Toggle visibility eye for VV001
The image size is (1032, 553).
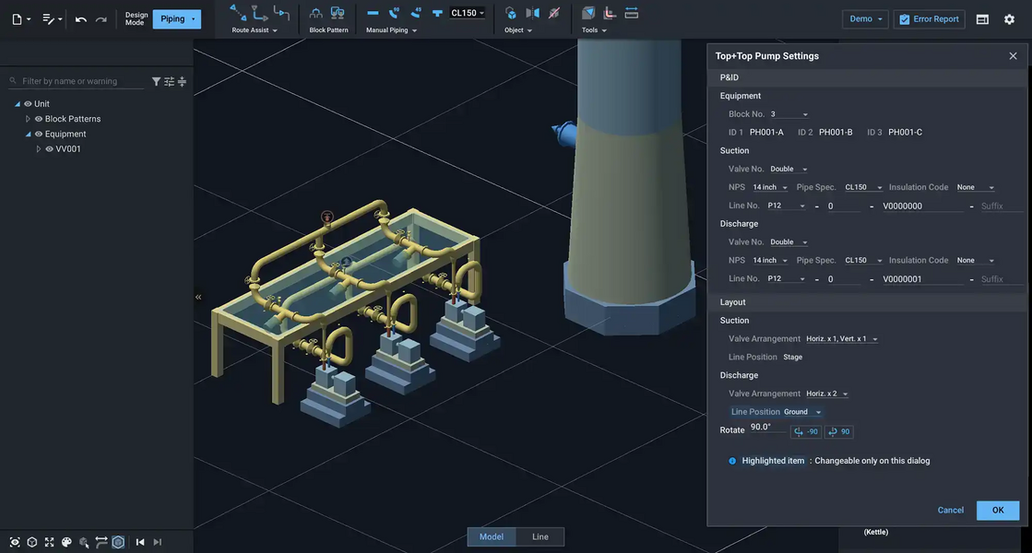50,148
